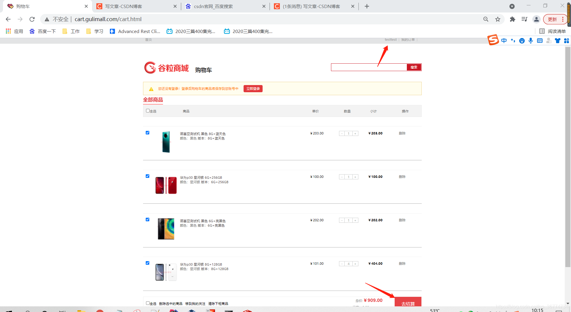Close the 购物车 tab
Viewport: 571px width, 312px height.
click(x=86, y=6)
